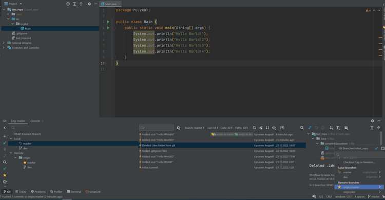Screen dimensions: 385x200
Task: Open log in new tab icon
Action: tap(282, 128)
